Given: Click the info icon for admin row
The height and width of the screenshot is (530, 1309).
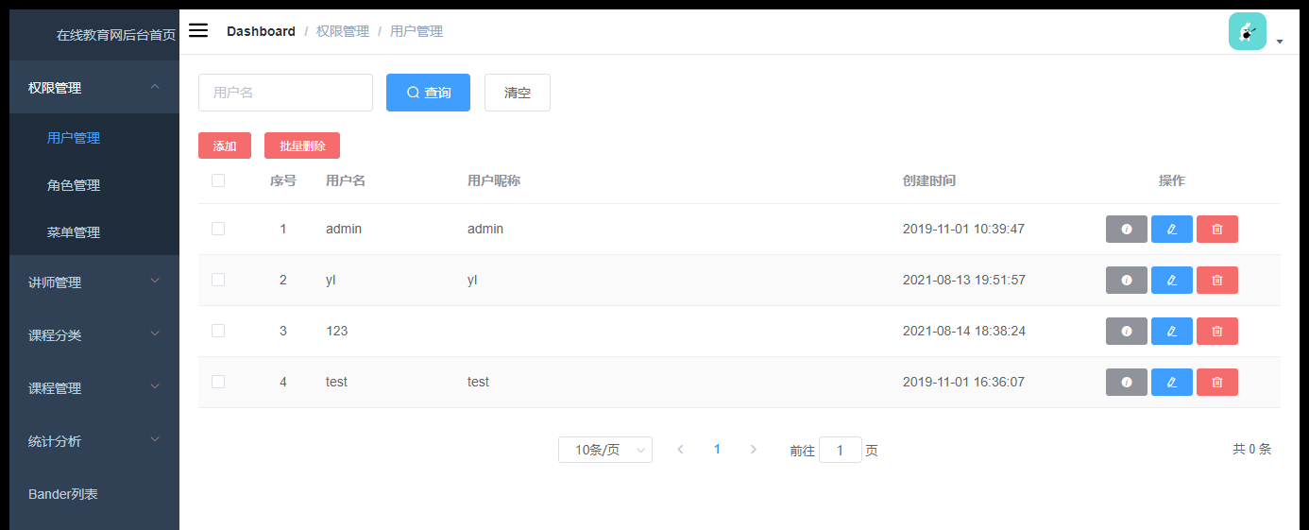Looking at the screenshot, I should click(1127, 230).
